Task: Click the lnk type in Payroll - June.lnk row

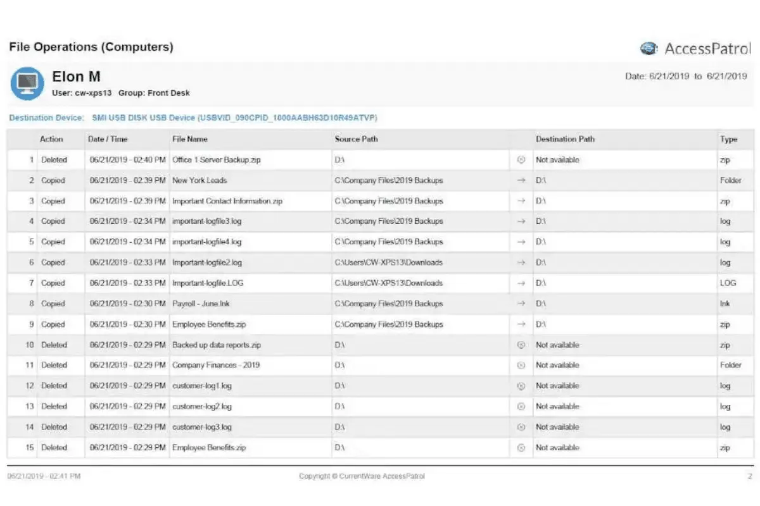Action: 725,304
